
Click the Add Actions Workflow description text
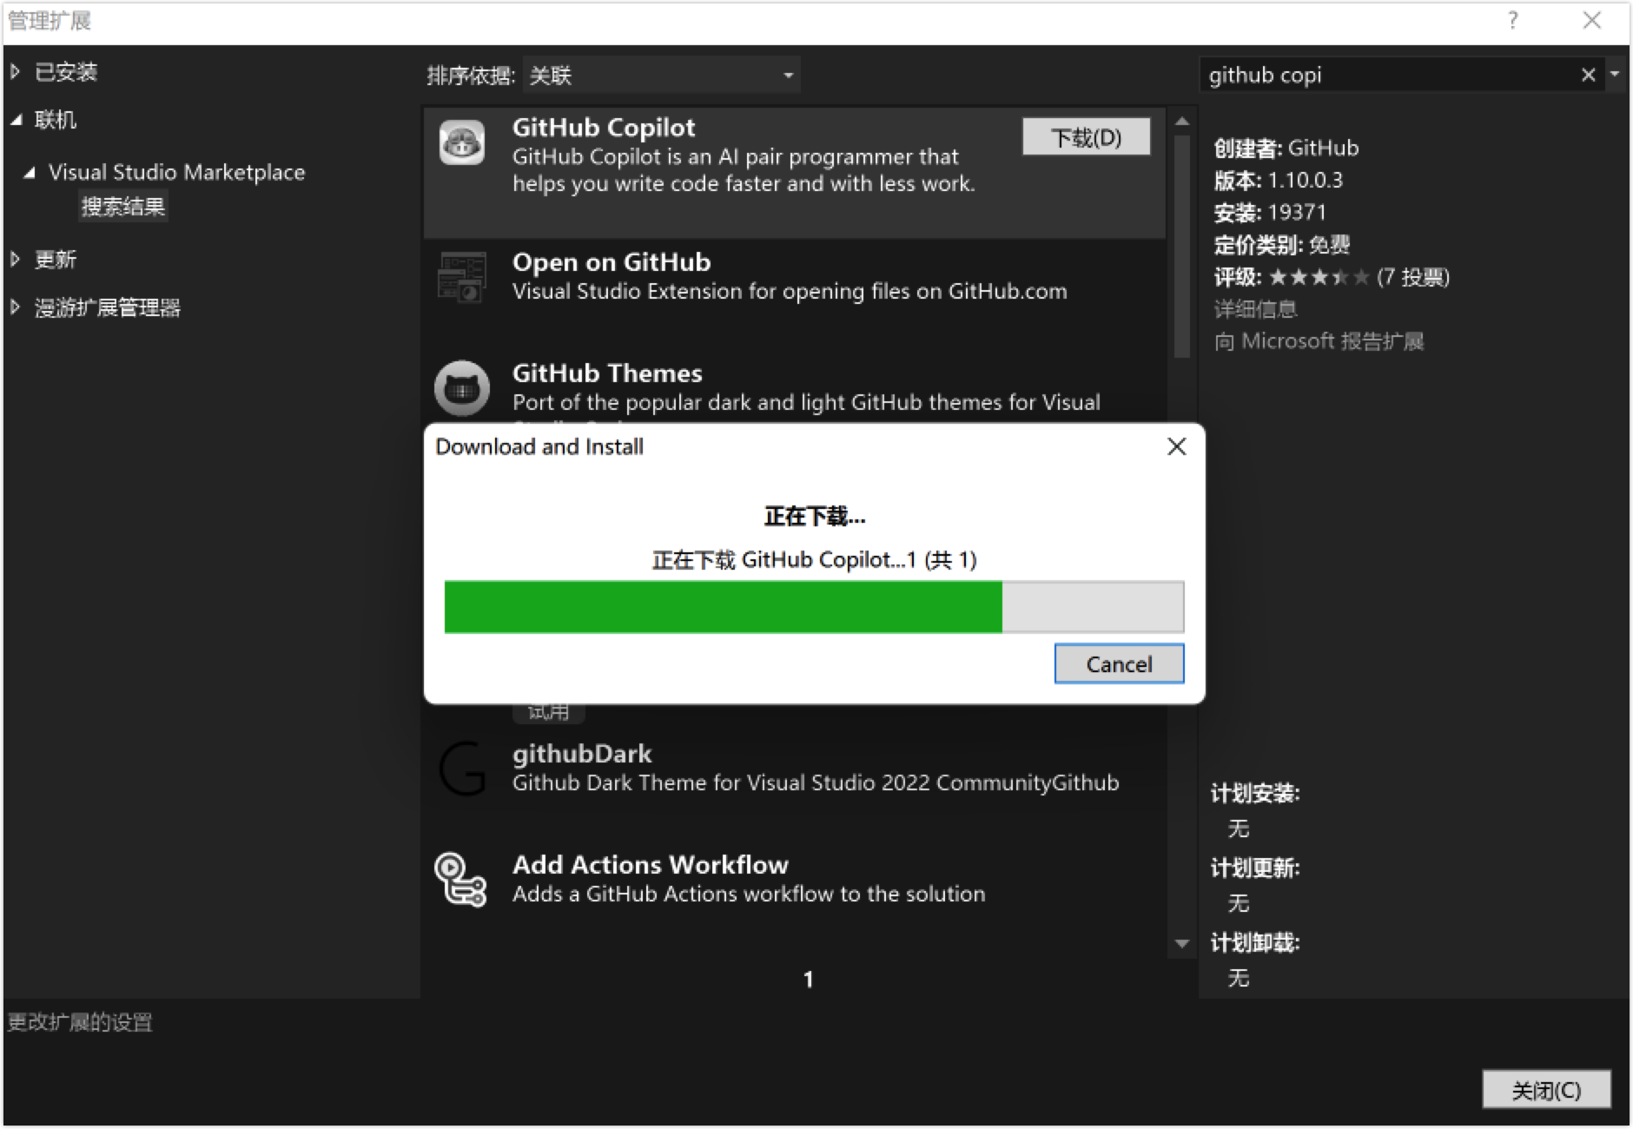click(749, 895)
